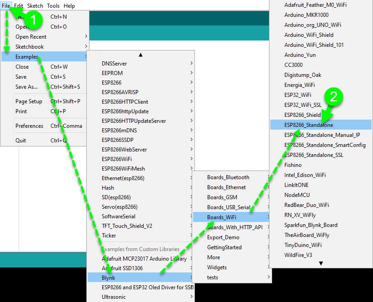373x302 pixels.
Task: Choose the ESP8266_Standalone example
Action: (321, 125)
